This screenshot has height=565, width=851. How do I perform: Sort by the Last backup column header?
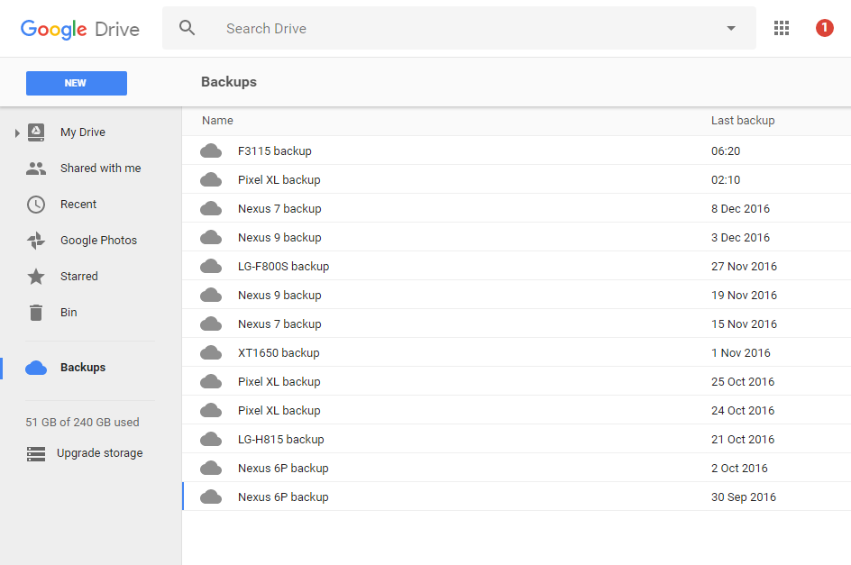coord(743,121)
